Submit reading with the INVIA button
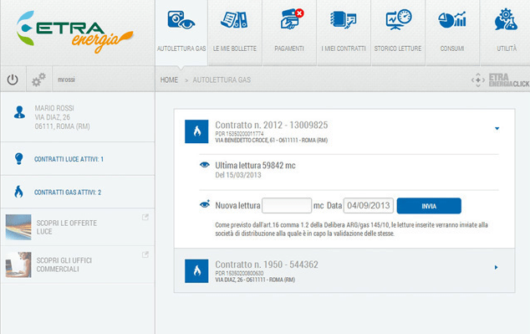 [x=429, y=206]
